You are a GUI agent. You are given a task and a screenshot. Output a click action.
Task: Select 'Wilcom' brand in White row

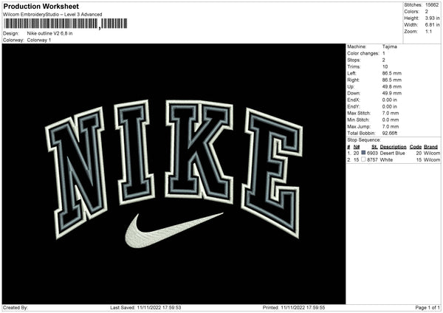(432, 160)
